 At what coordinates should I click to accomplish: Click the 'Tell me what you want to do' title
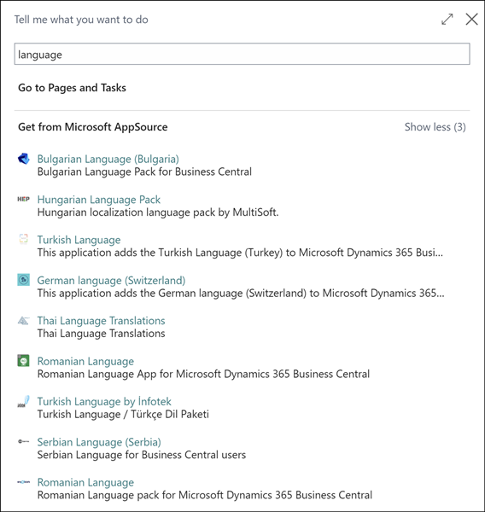[x=81, y=20]
